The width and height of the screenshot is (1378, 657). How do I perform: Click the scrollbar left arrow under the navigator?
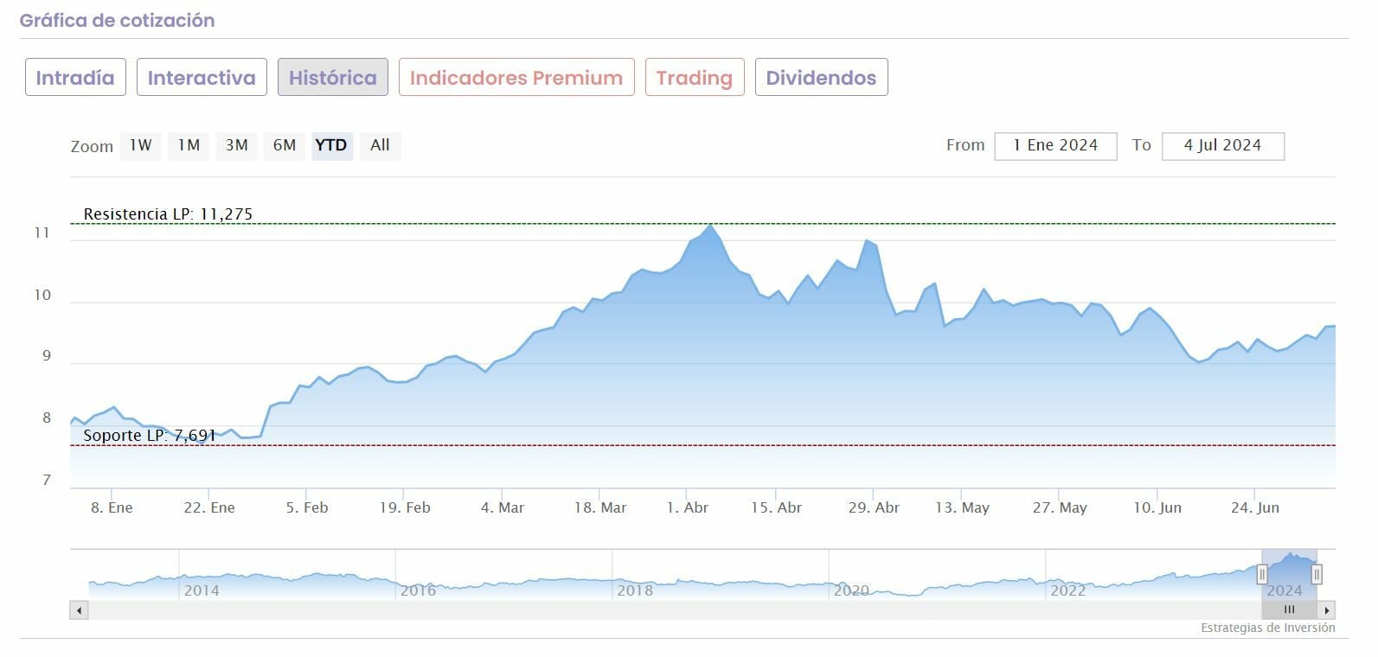pyautogui.click(x=79, y=610)
